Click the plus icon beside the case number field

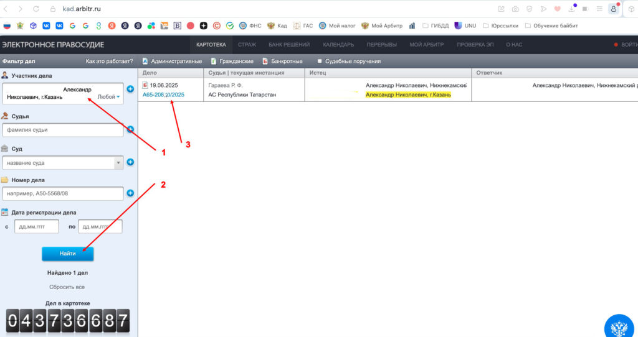click(x=130, y=193)
